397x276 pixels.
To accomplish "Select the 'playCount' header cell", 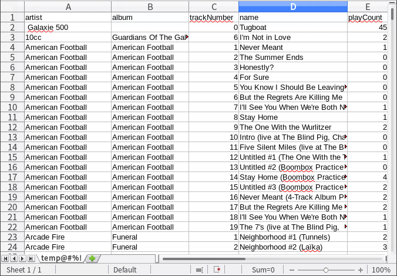I will point(368,17).
